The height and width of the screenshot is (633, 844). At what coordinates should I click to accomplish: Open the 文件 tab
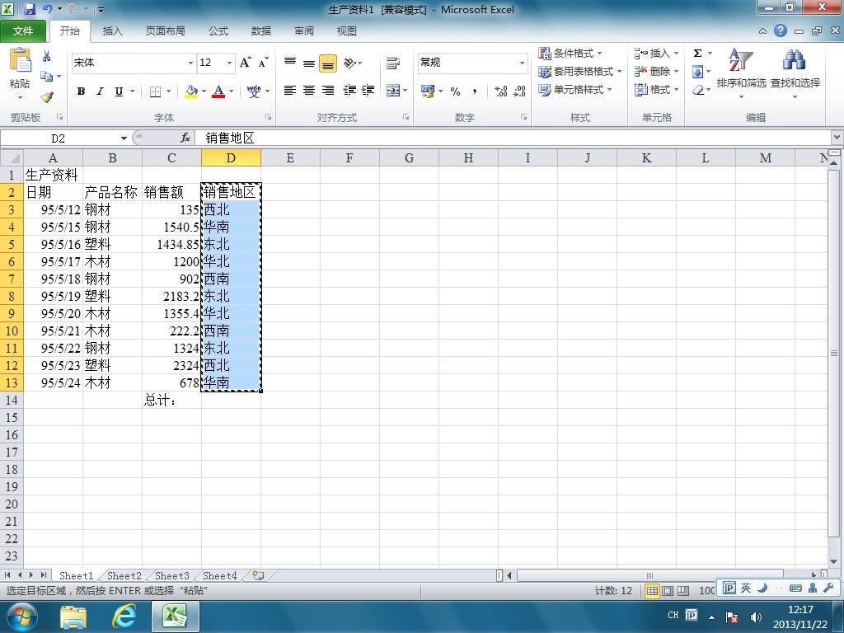click(x=23, y=31)
